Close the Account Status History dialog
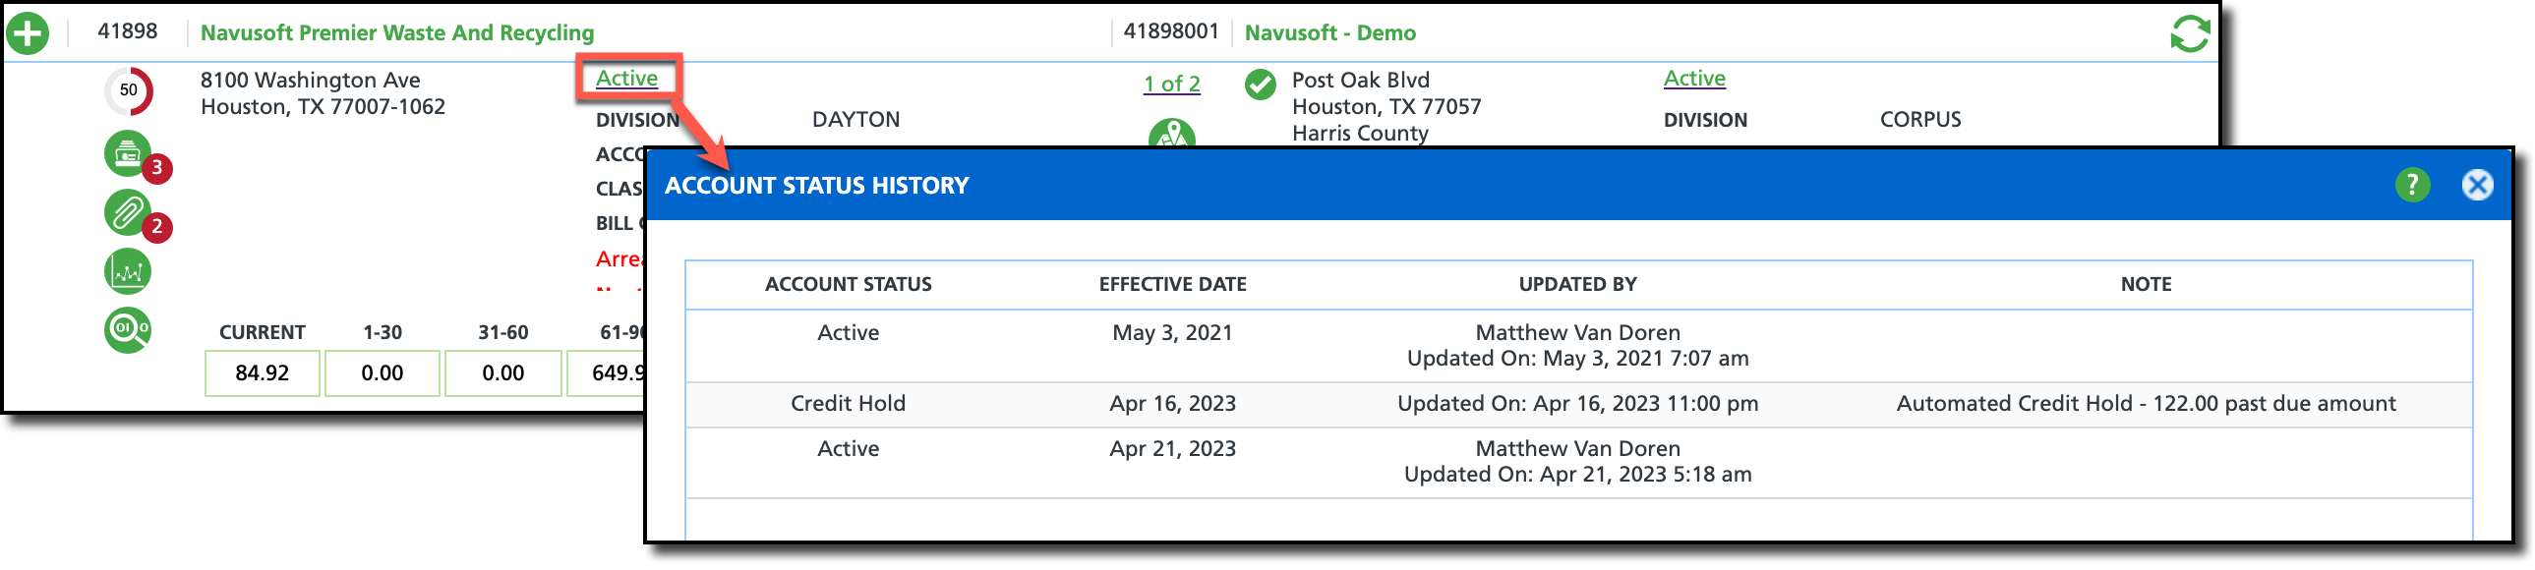Viewport: 2535px width, 570px height. (2477, 185)
